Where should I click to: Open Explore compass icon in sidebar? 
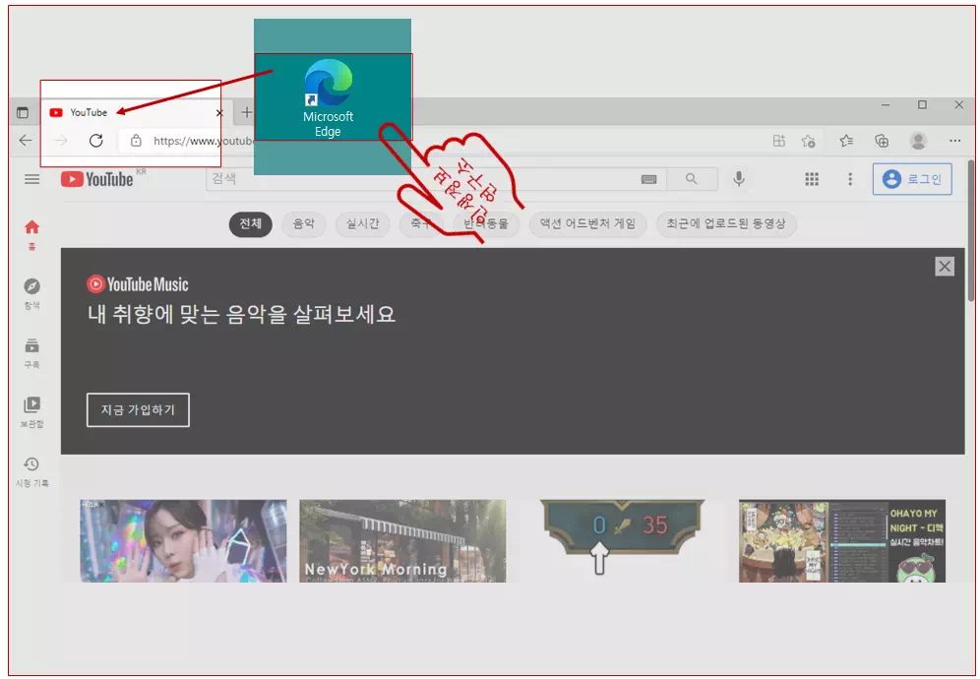pyautogui.click(x=31, y=293)
